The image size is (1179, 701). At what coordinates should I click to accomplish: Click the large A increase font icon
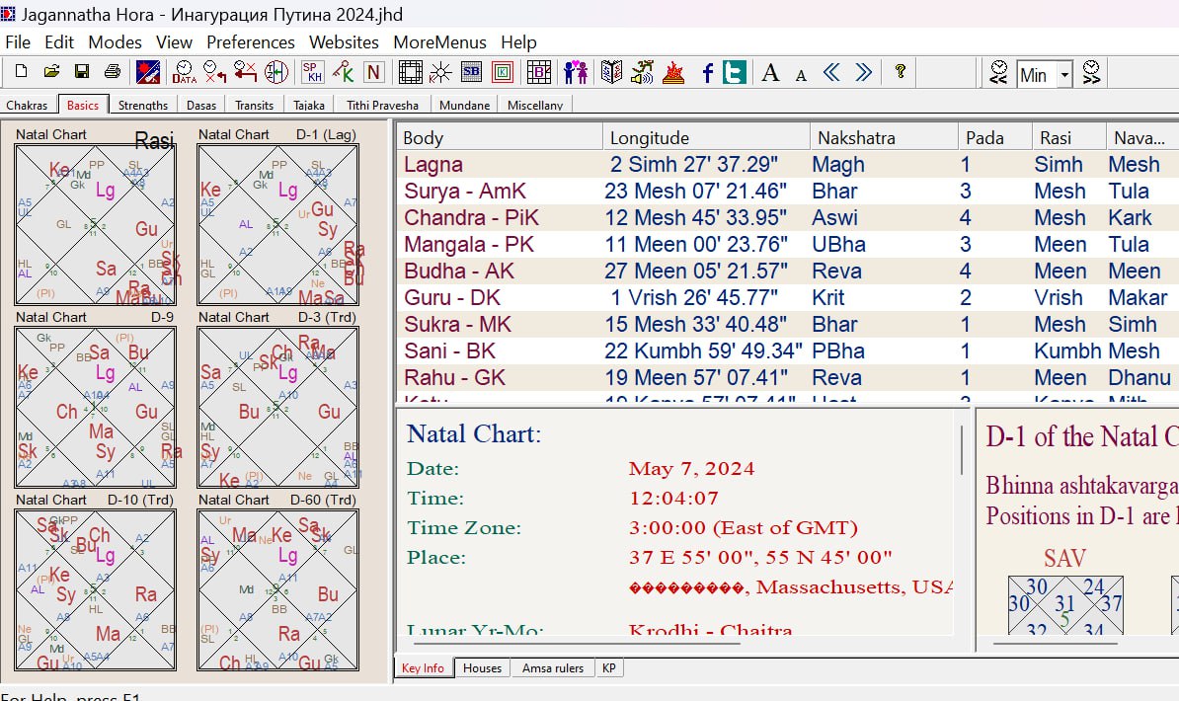tap(771, 72)
